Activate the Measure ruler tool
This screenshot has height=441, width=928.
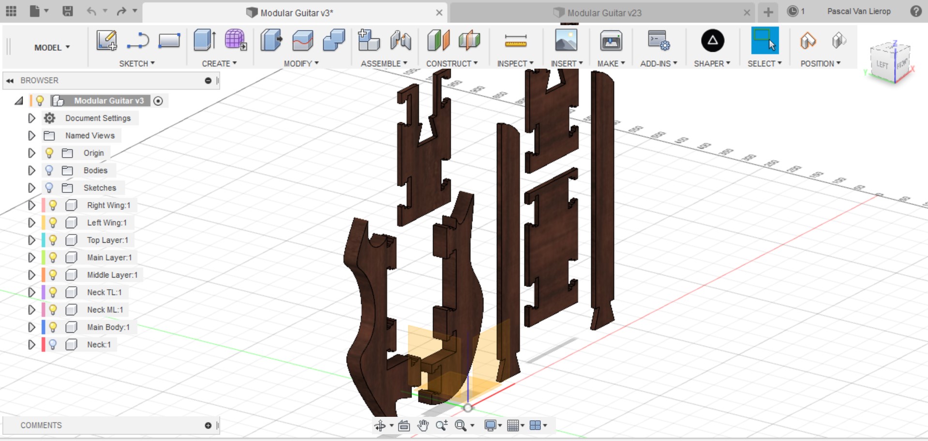pos(516,41)
